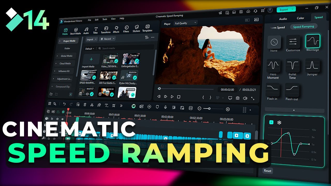This screenshot has height=186, width=331.
Task: Click the zoom out minus on timeline
Action: tap(199, 109)
